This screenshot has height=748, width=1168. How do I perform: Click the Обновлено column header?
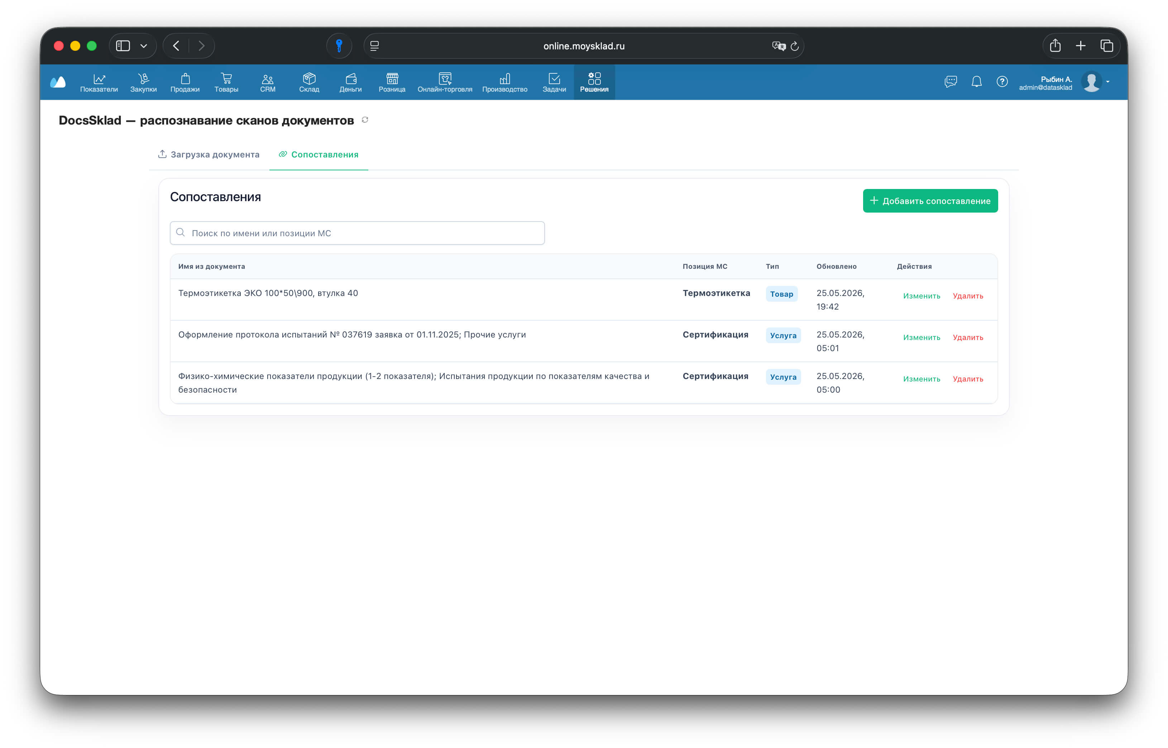tap(836, 266)
